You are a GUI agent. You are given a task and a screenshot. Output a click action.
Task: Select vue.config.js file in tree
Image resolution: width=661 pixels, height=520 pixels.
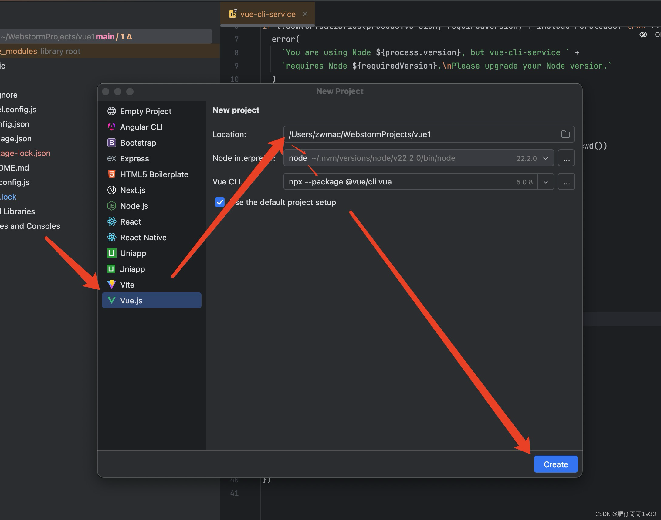point(15,182)
